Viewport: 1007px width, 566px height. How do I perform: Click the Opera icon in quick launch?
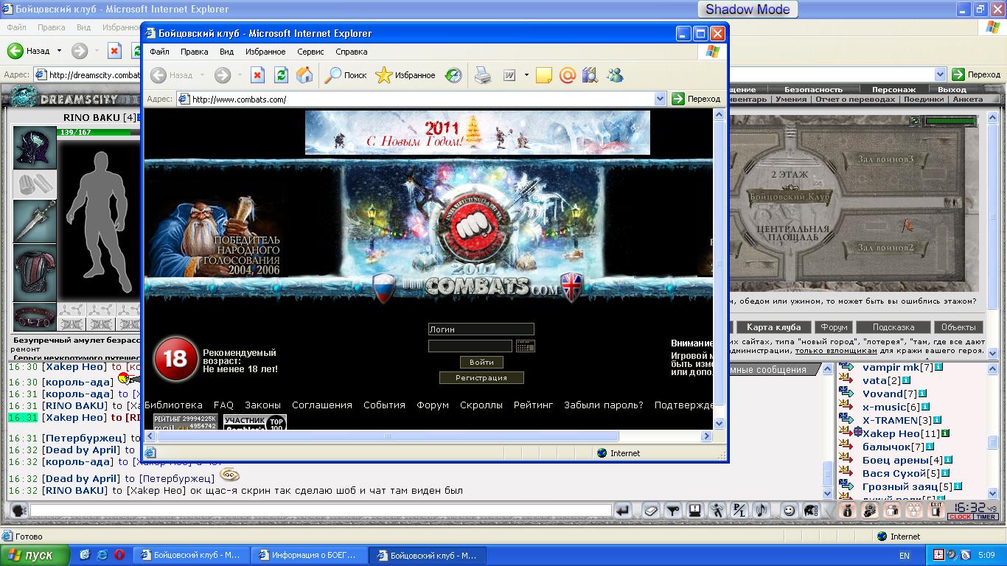(119, 555)
